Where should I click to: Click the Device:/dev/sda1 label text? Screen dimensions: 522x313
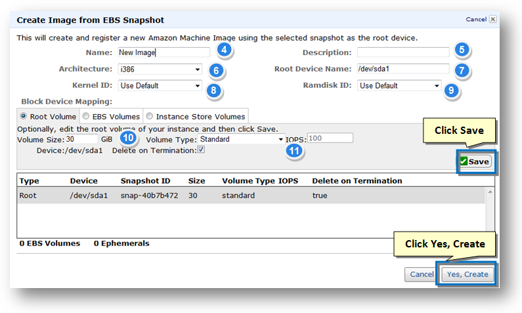click(x=70, y=151)
